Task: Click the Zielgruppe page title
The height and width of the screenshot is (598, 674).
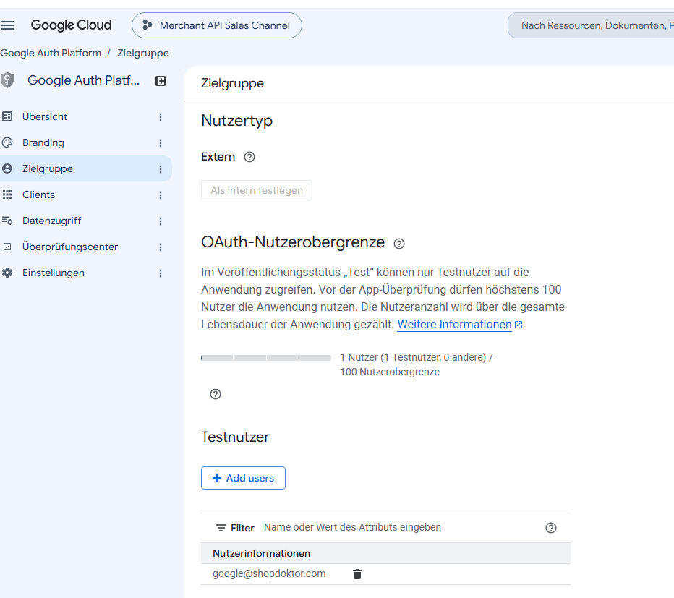Action: pyautogui.click(x=233, y=83)
